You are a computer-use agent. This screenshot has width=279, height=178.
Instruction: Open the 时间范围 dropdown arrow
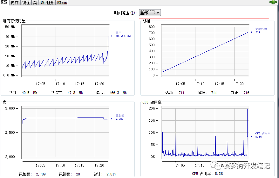click(158, 13)
